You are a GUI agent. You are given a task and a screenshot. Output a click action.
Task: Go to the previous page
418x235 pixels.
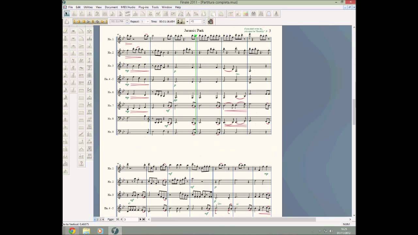click(x=121, y=219)
